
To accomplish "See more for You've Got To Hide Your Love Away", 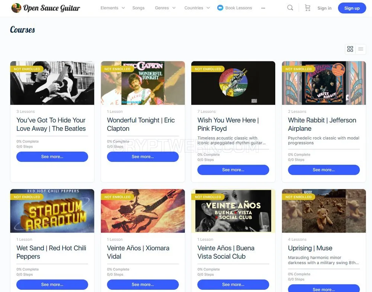I will pyautogui.click(x=52, y=157).
